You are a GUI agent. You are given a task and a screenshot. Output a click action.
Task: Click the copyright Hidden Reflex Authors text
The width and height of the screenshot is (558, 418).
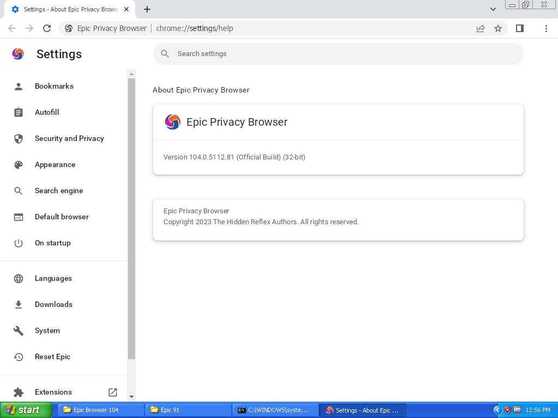coord(261,222)
